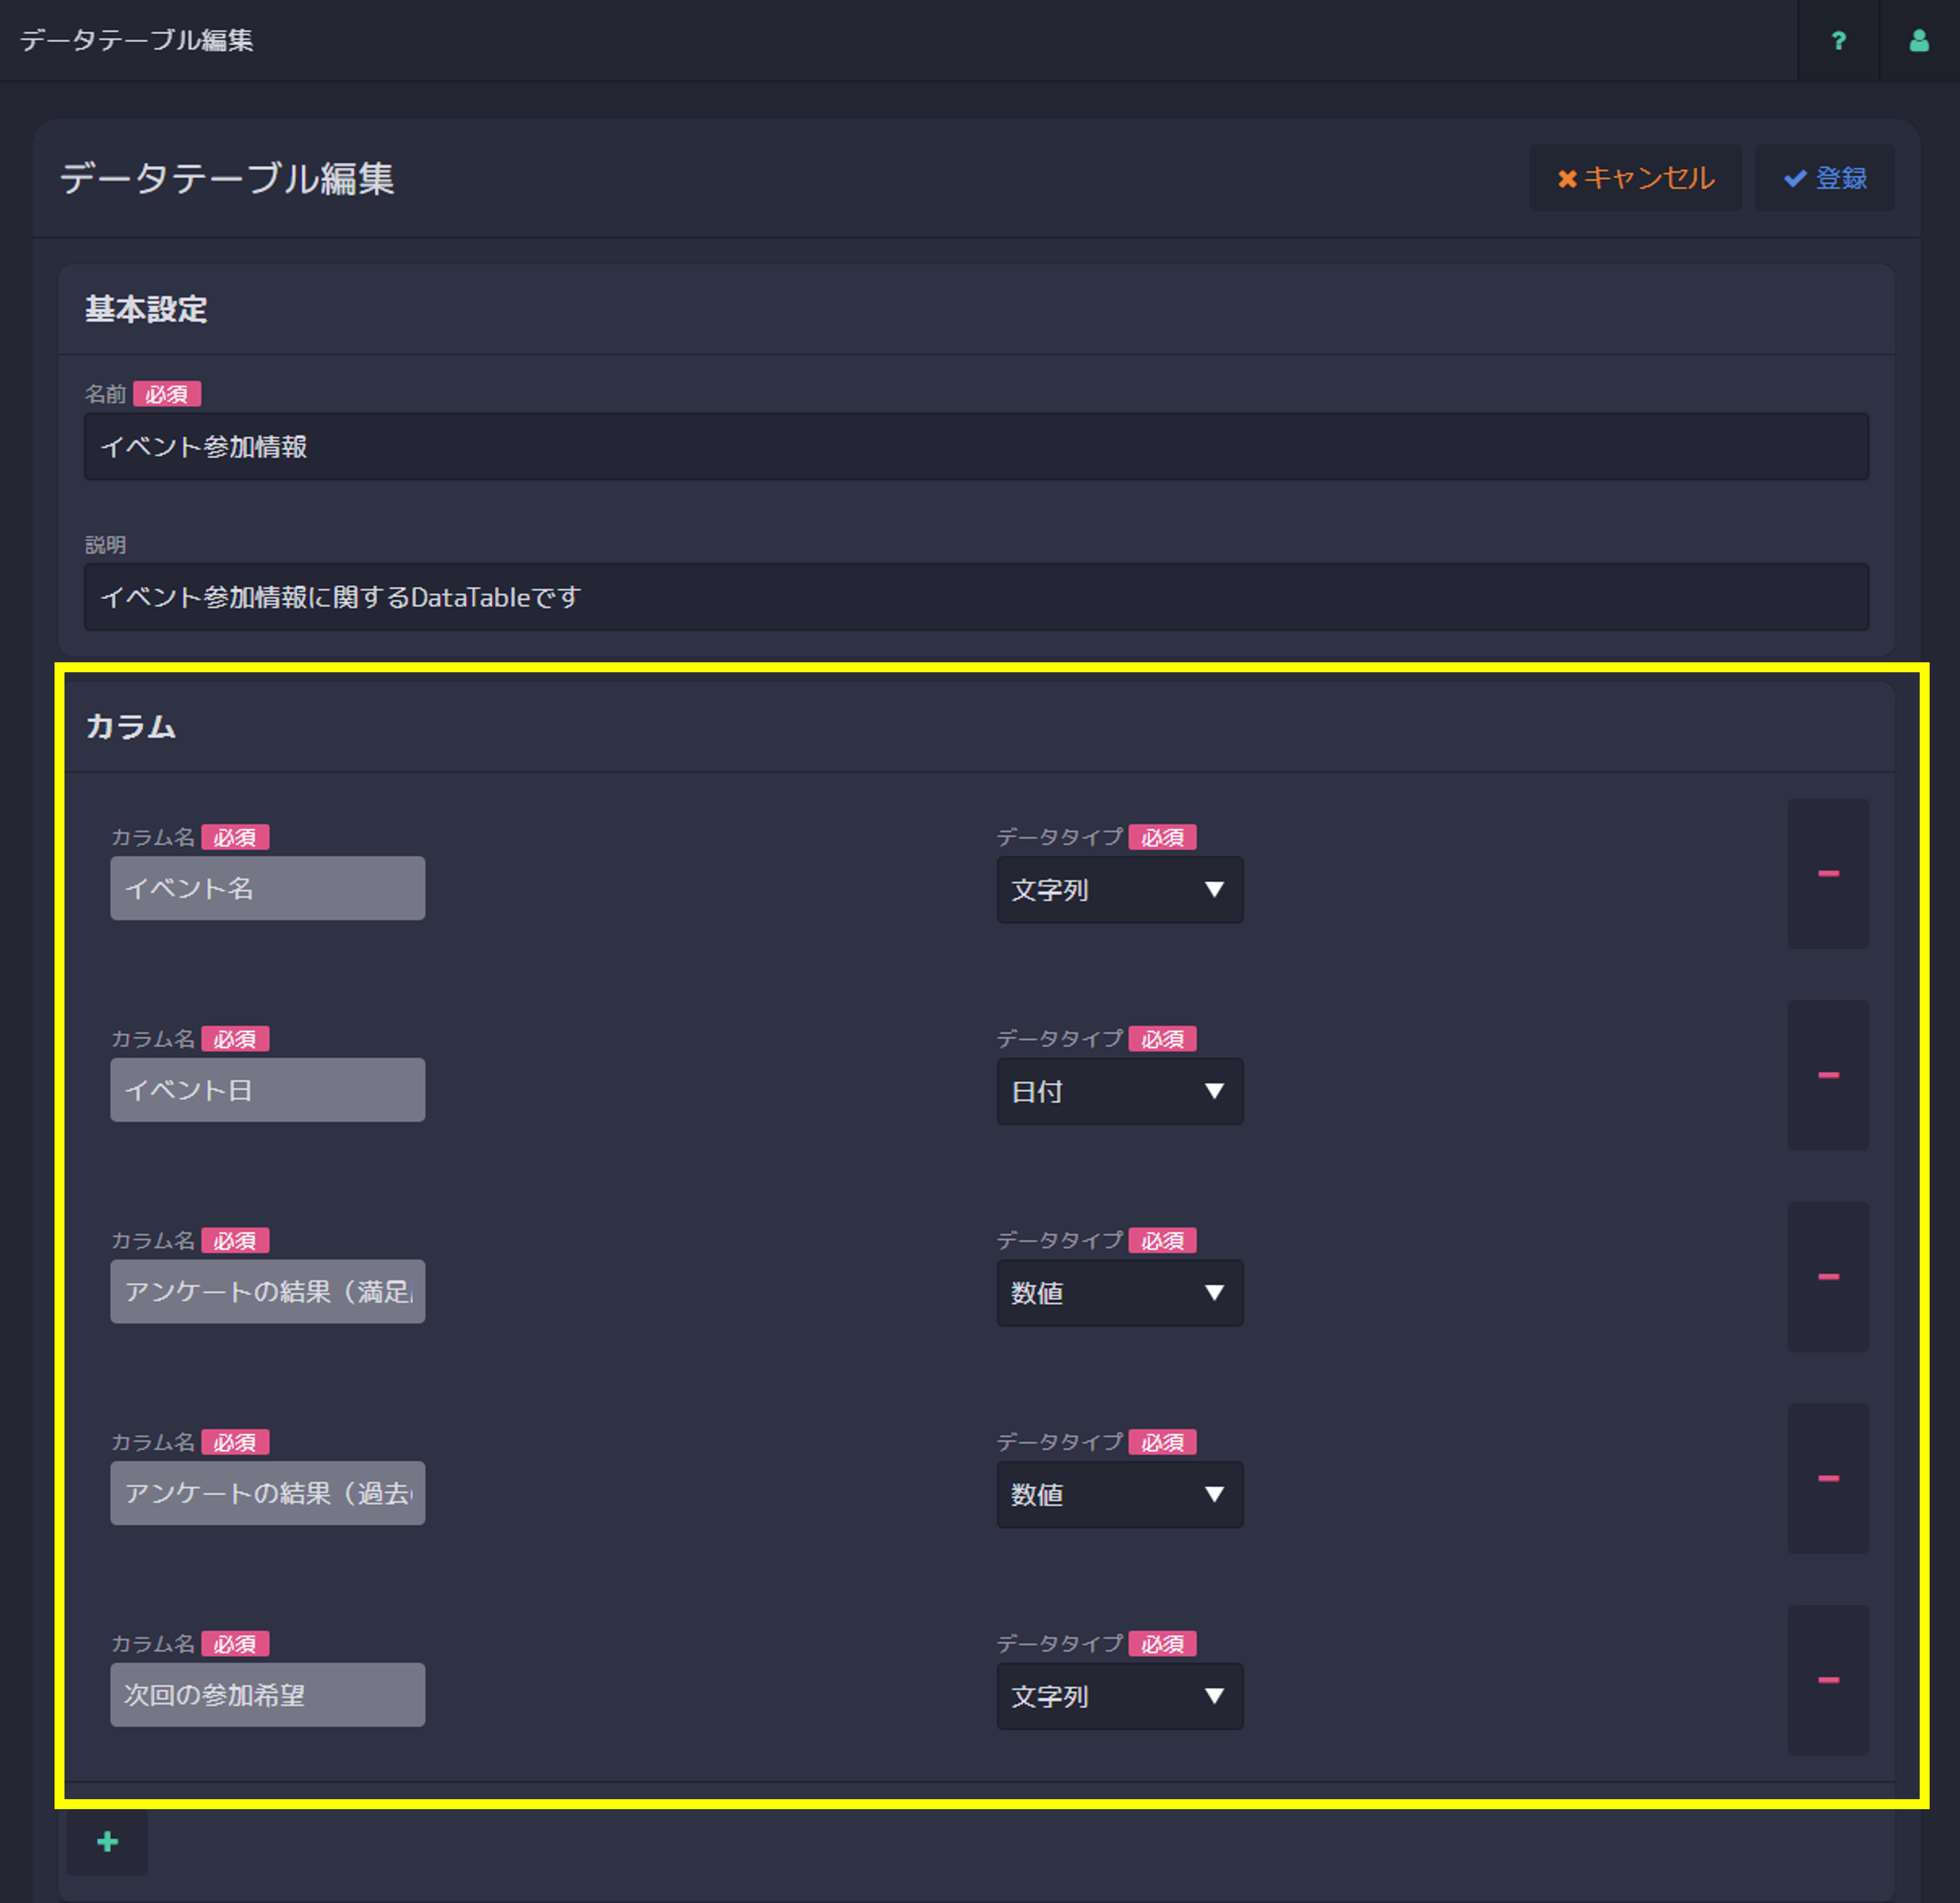
Task: Click the カラム名 field containing イベント日
Action: [x=268, y=1090]
